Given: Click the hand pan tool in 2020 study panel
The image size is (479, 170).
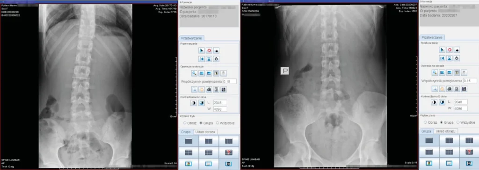Looking at the screenshot, I should pos(442,89).
